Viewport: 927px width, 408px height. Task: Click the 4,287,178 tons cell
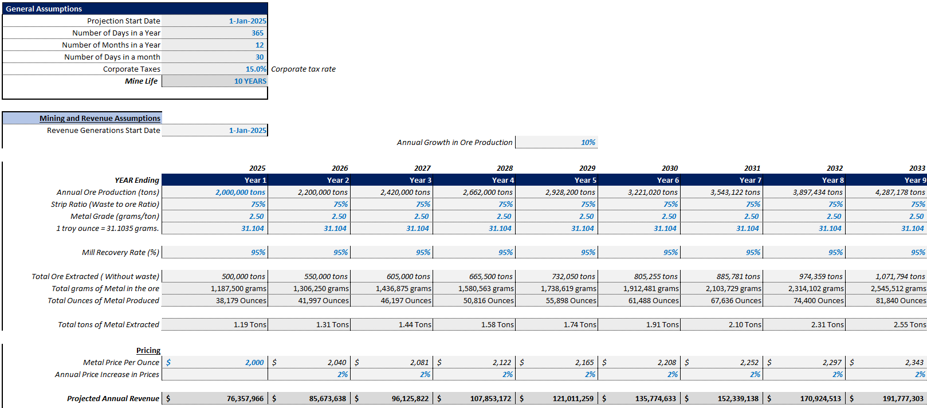(x=886, y=192)
